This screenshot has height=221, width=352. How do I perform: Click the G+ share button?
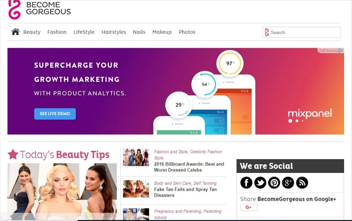tap(249, 207)
